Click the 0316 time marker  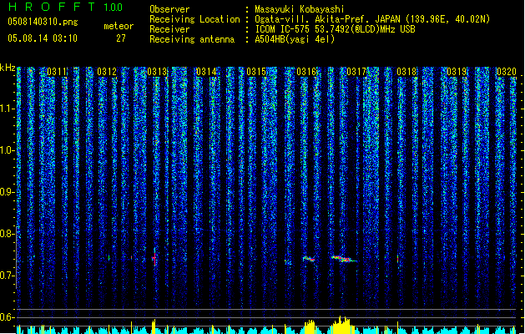tap(306, 71)
